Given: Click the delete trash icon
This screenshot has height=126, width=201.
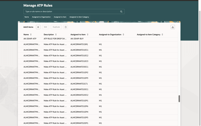Looking at the screenshot, I should [66, 27].
